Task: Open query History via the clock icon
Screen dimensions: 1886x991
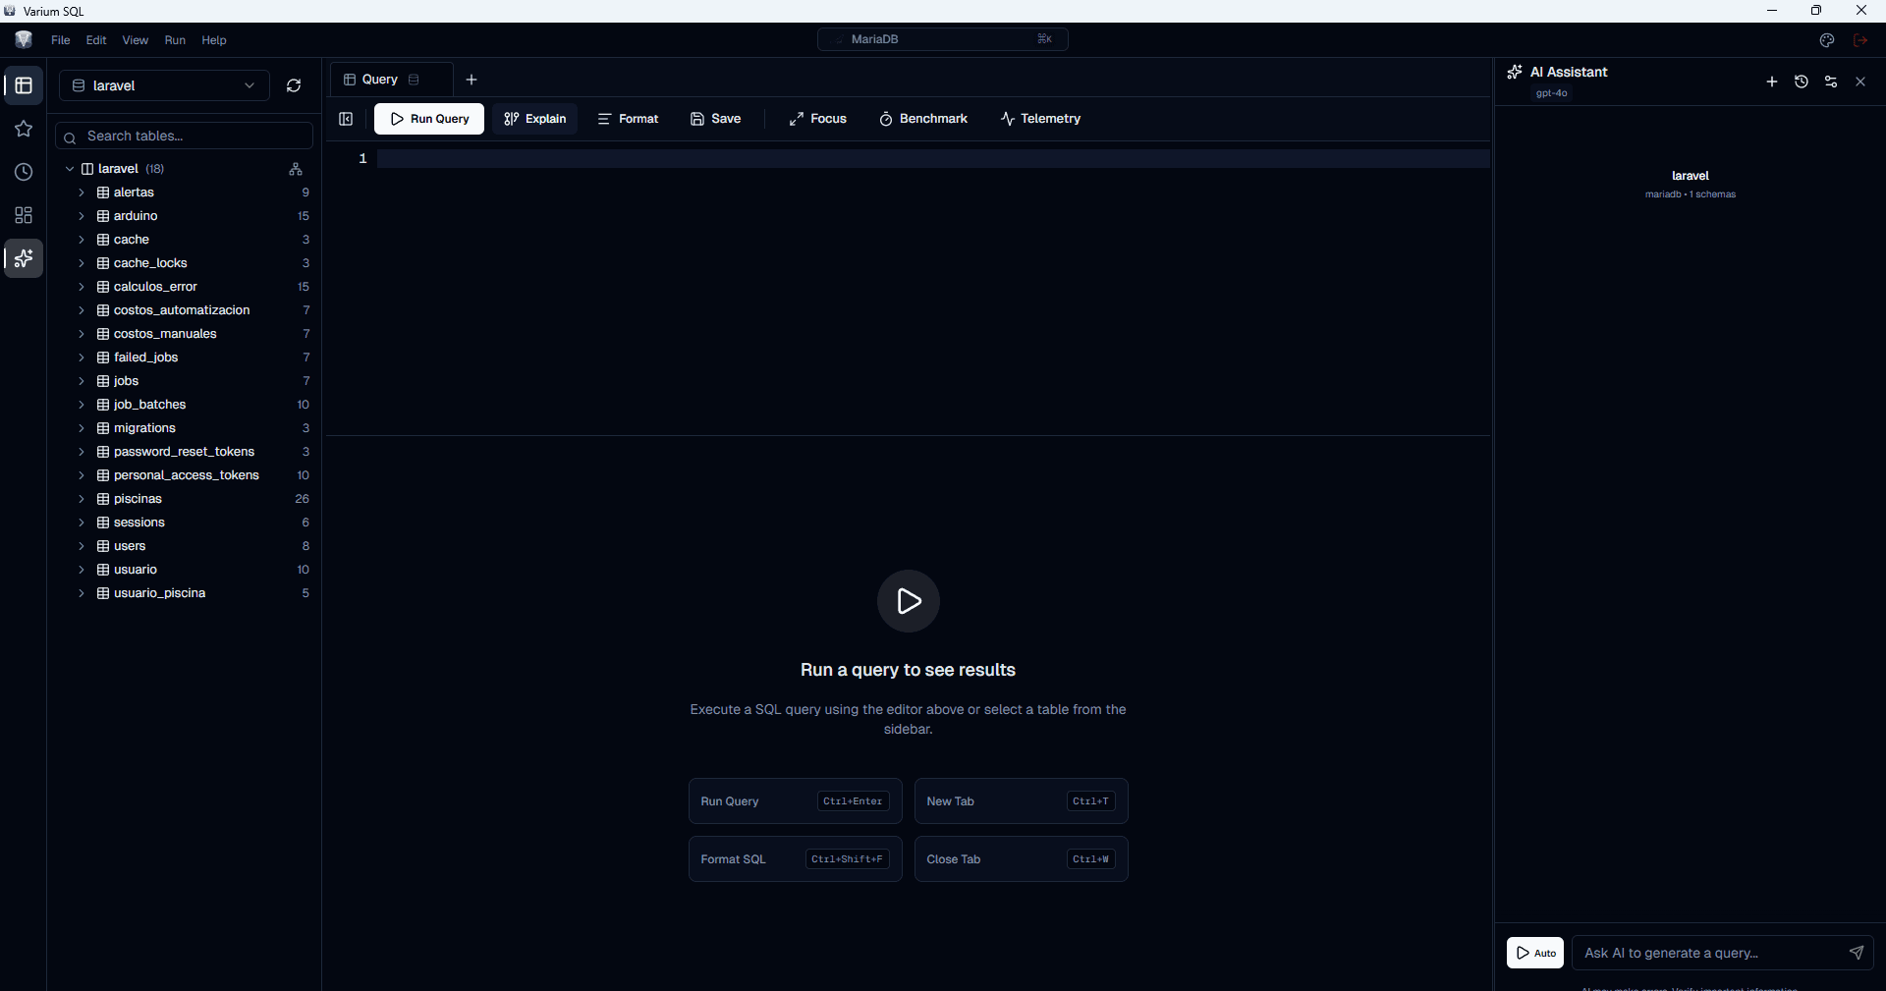Action: [x=23, y=172]
